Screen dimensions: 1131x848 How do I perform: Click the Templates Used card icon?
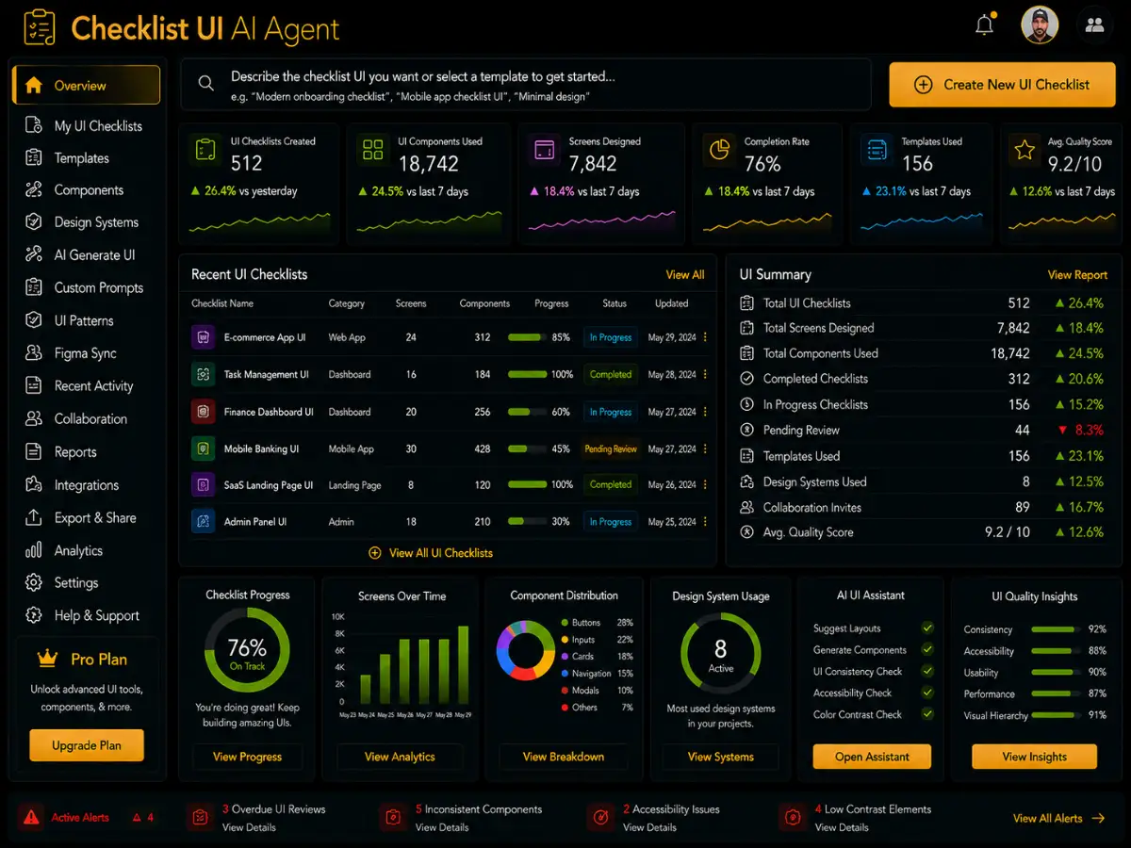click(877, 150)
